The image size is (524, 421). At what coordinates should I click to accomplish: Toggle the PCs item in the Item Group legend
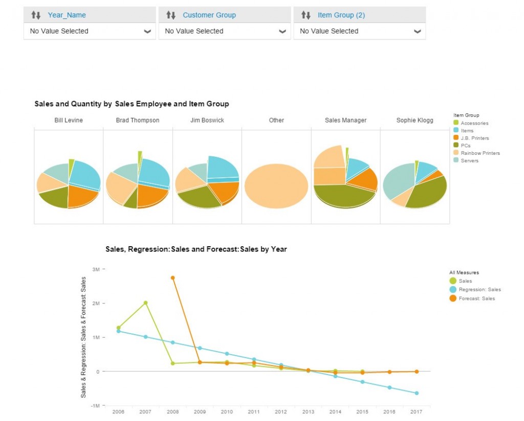455,145
